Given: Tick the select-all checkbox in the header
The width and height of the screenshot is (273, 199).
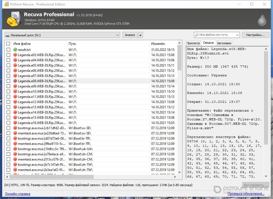Looking at the screenshot, I should [8, 44].
